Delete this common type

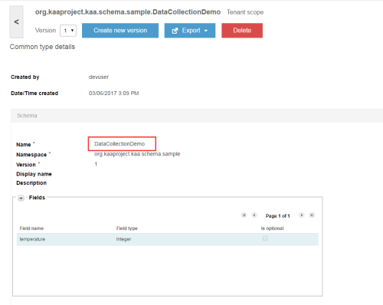(x=242, y=31)
